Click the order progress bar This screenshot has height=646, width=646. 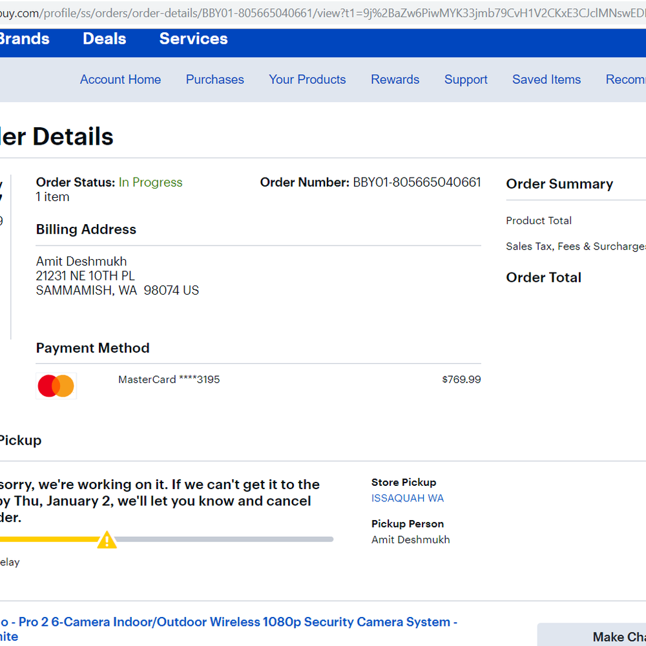click(167, 539)
